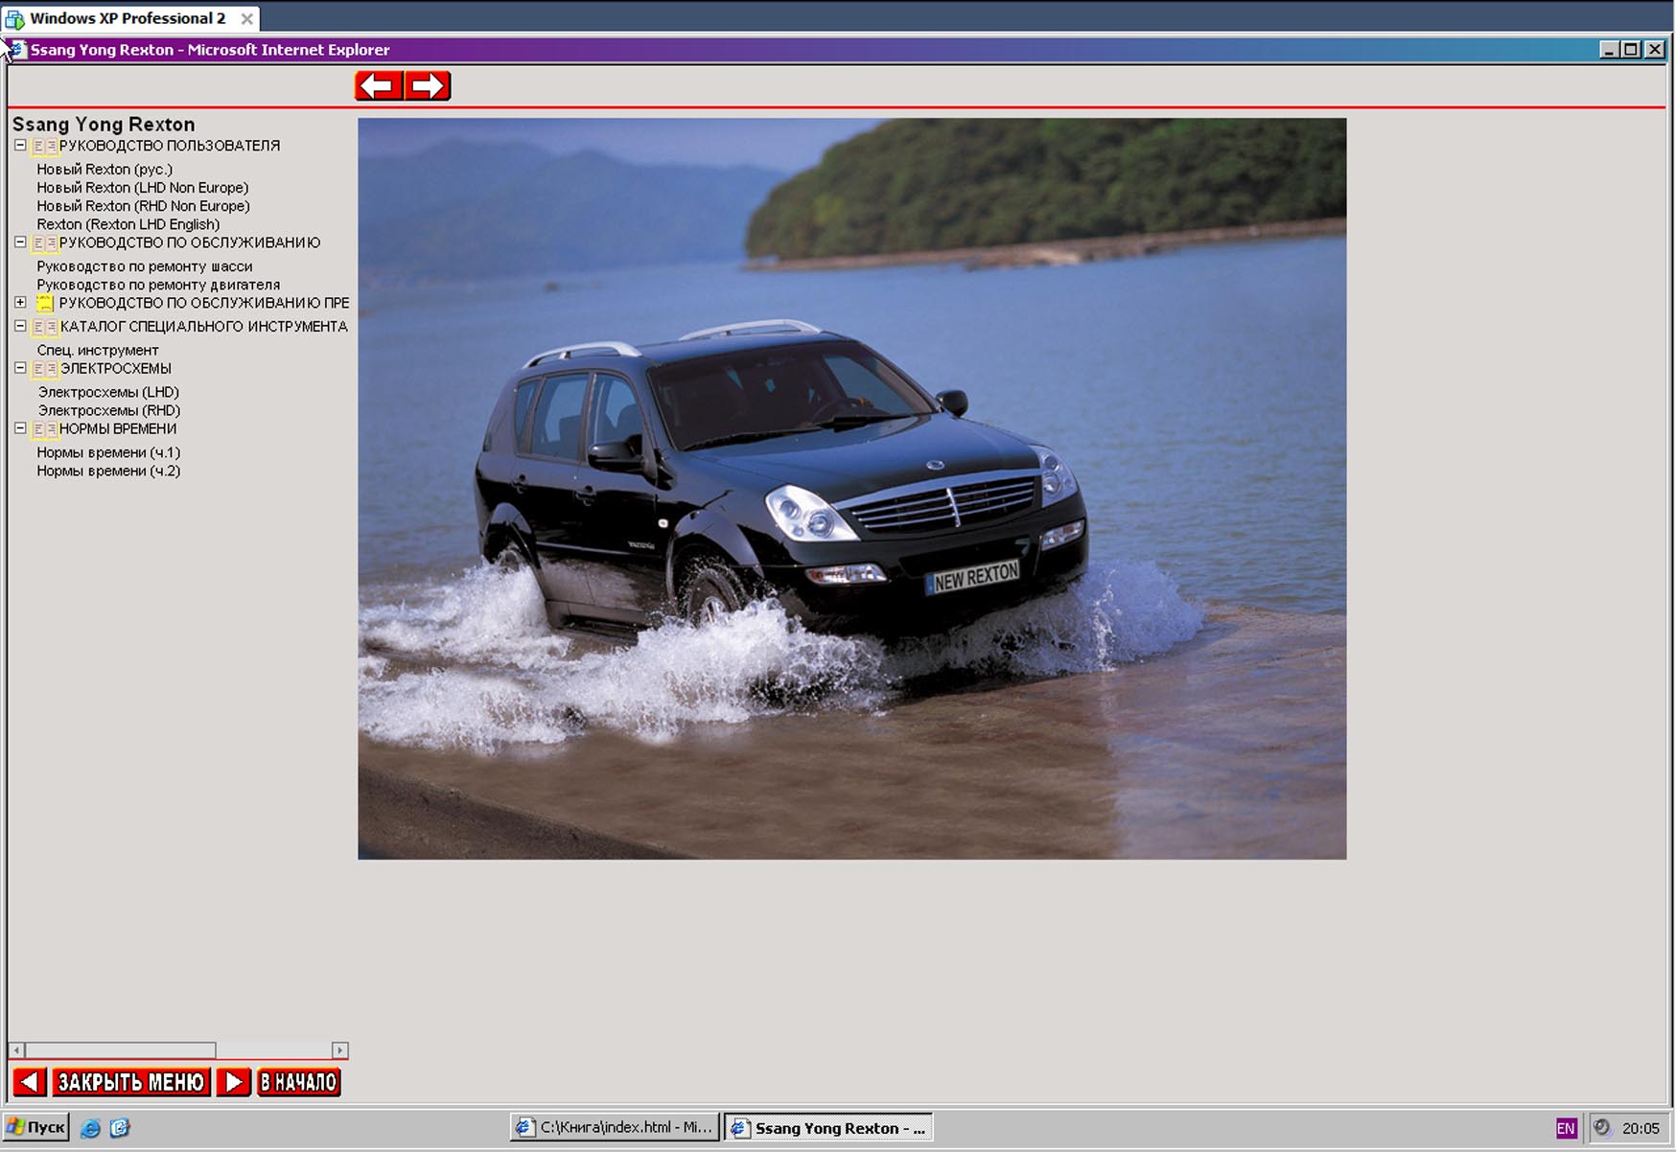Click the red left arrow at top
This screenshot has height=1152, width=1676.
[x=379, y=86]
